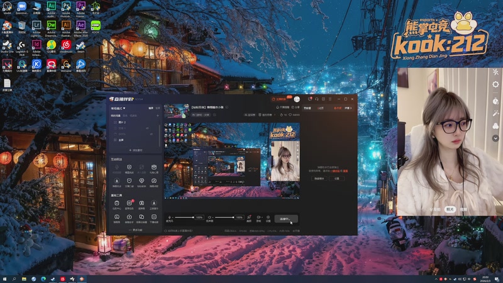
Task: Click the orange link in chat panel message
Action: click(335, 171)
